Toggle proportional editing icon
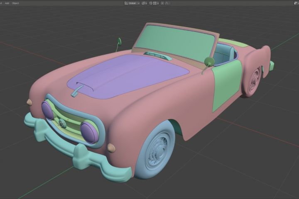 (162, 3)
